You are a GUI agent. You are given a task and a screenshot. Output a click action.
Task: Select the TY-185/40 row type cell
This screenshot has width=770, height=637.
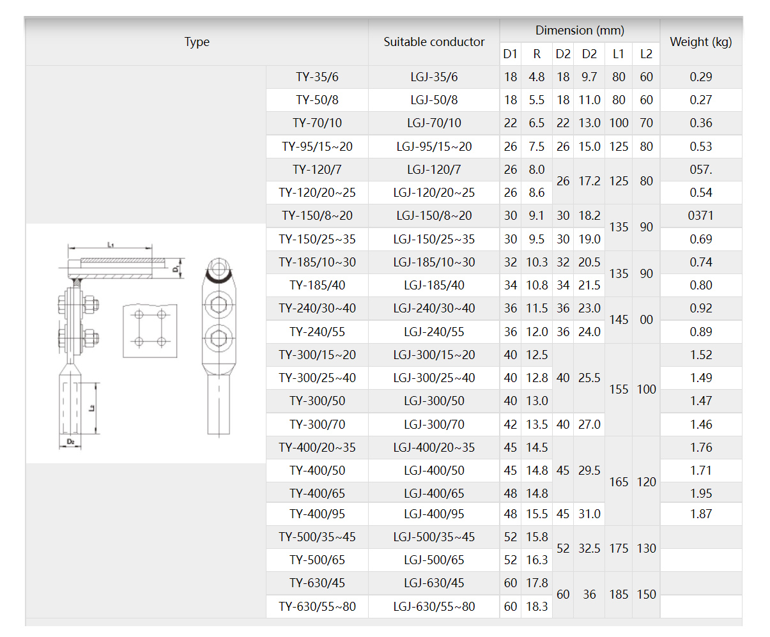pyautogui.click(x=317, y=286)
